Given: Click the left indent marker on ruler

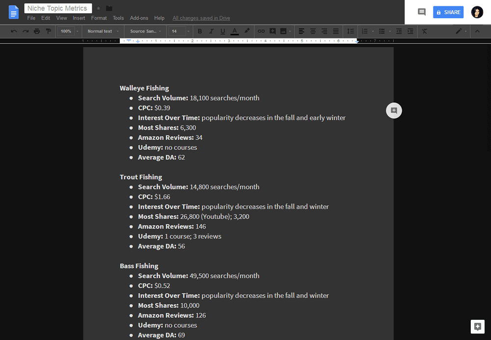Looking at the screenshot, I should click(138, 41).
